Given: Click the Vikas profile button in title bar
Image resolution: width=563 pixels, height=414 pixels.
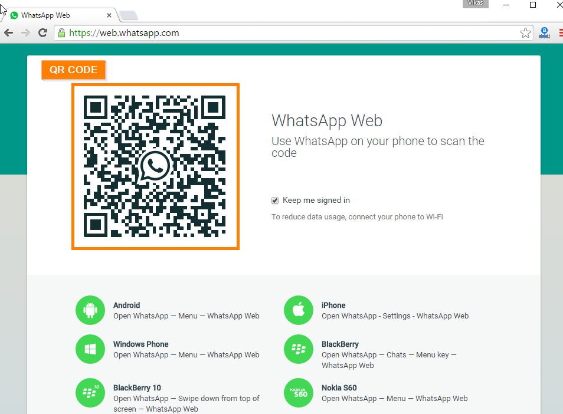Looking at the screenshot, I should tap(476, 3).
